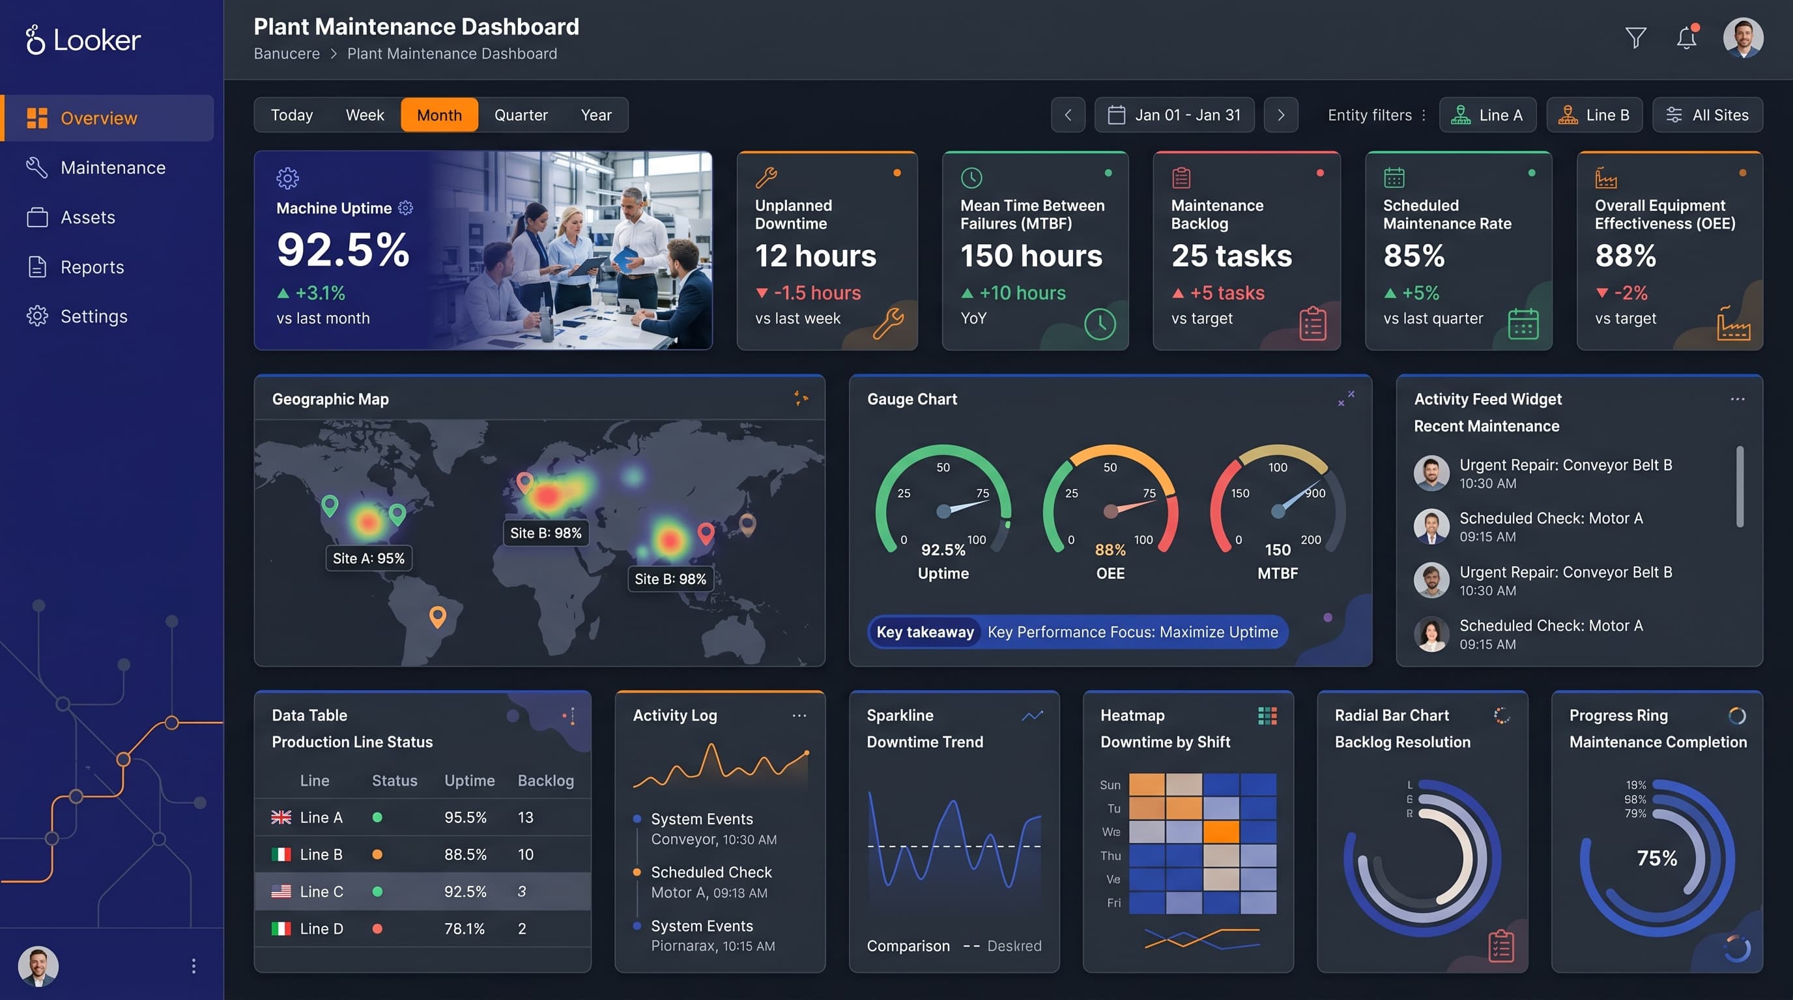Image resolution: width=1793 pixels, height=1000 pixels.
Task: Open the filter funnel icon
Action: (x=1635, y=38)
